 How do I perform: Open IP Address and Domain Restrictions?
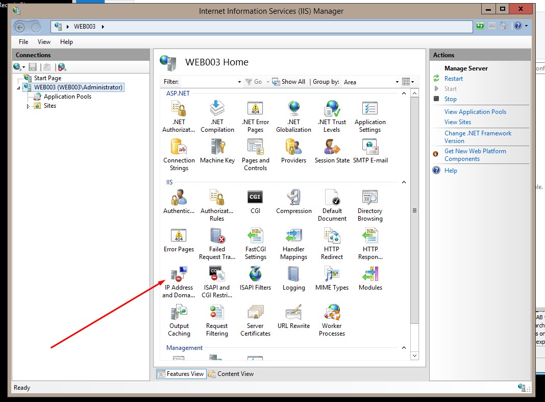(x=179, y=282)
